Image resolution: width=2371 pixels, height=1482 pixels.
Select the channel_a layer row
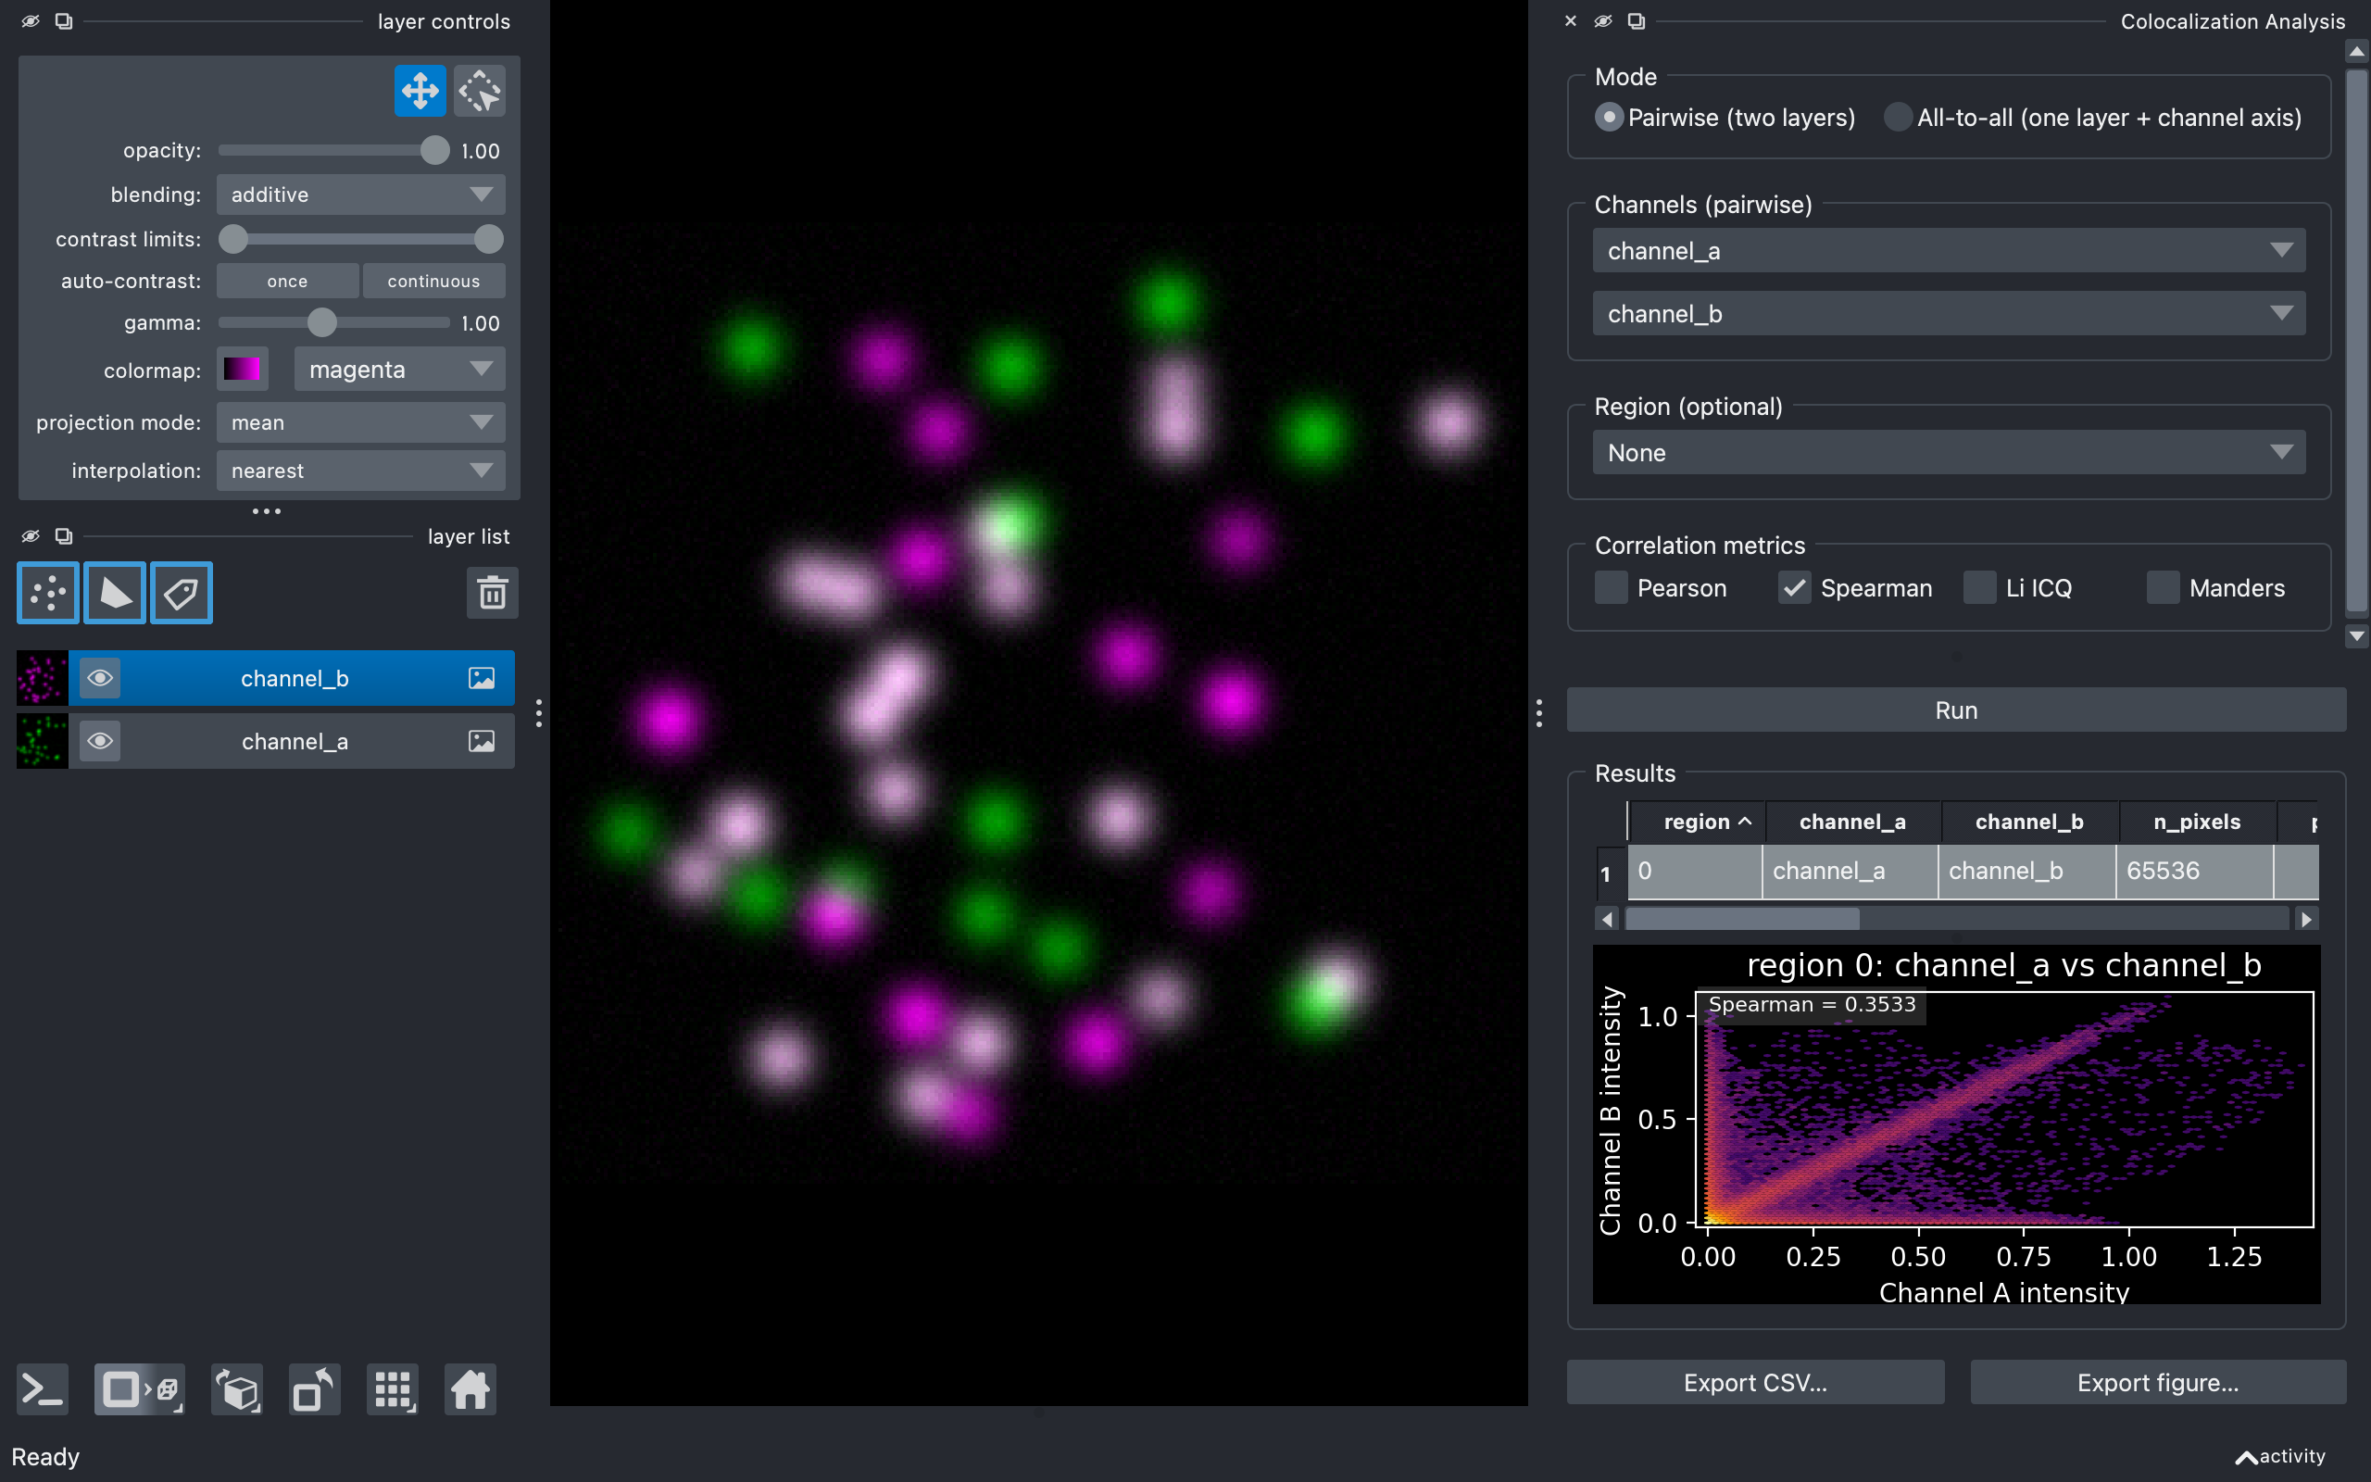click(266, 741)
